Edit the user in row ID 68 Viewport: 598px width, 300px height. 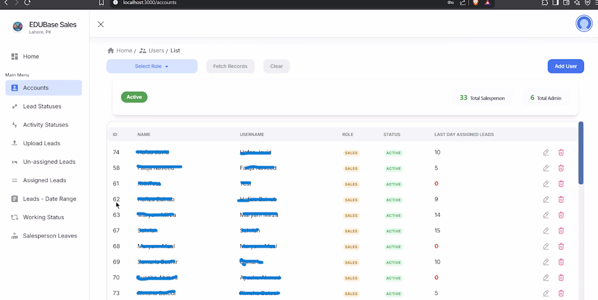546,246
